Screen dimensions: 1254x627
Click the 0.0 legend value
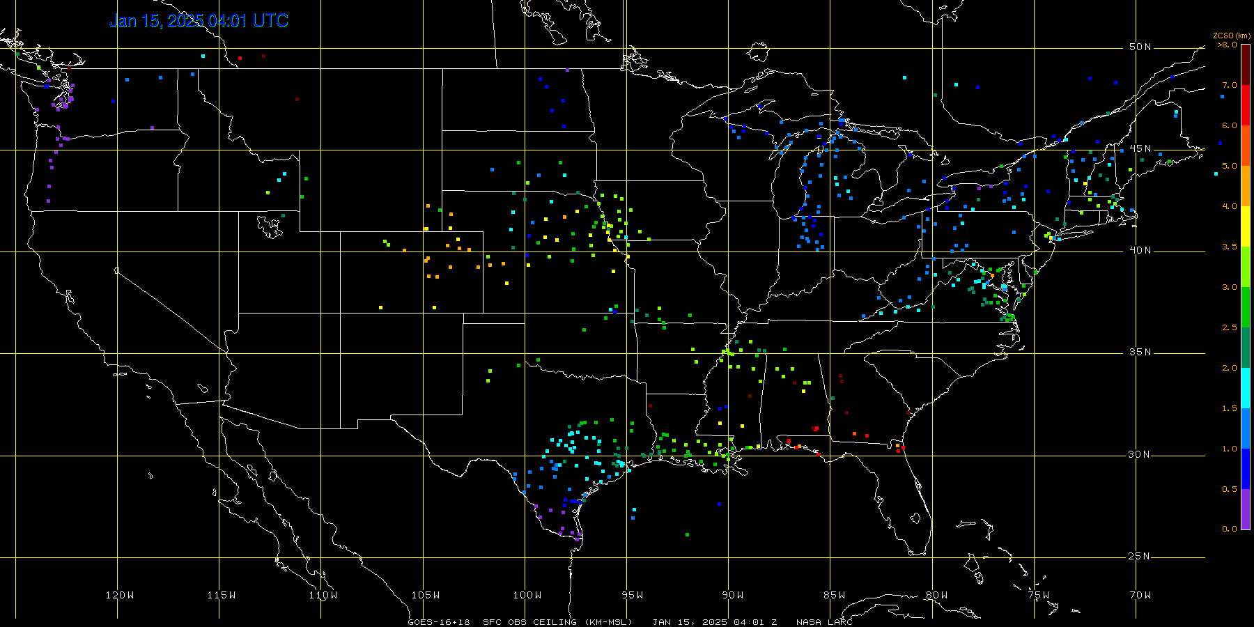(x=1230, y=529)
